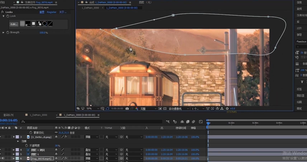Expand the 效果 group under layer 3
307x162 pixels.
pyautogui.click(x=18, y=141)
